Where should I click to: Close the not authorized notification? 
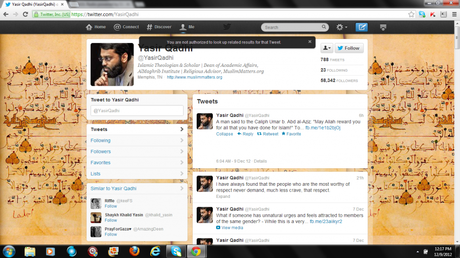pos(310,42)
